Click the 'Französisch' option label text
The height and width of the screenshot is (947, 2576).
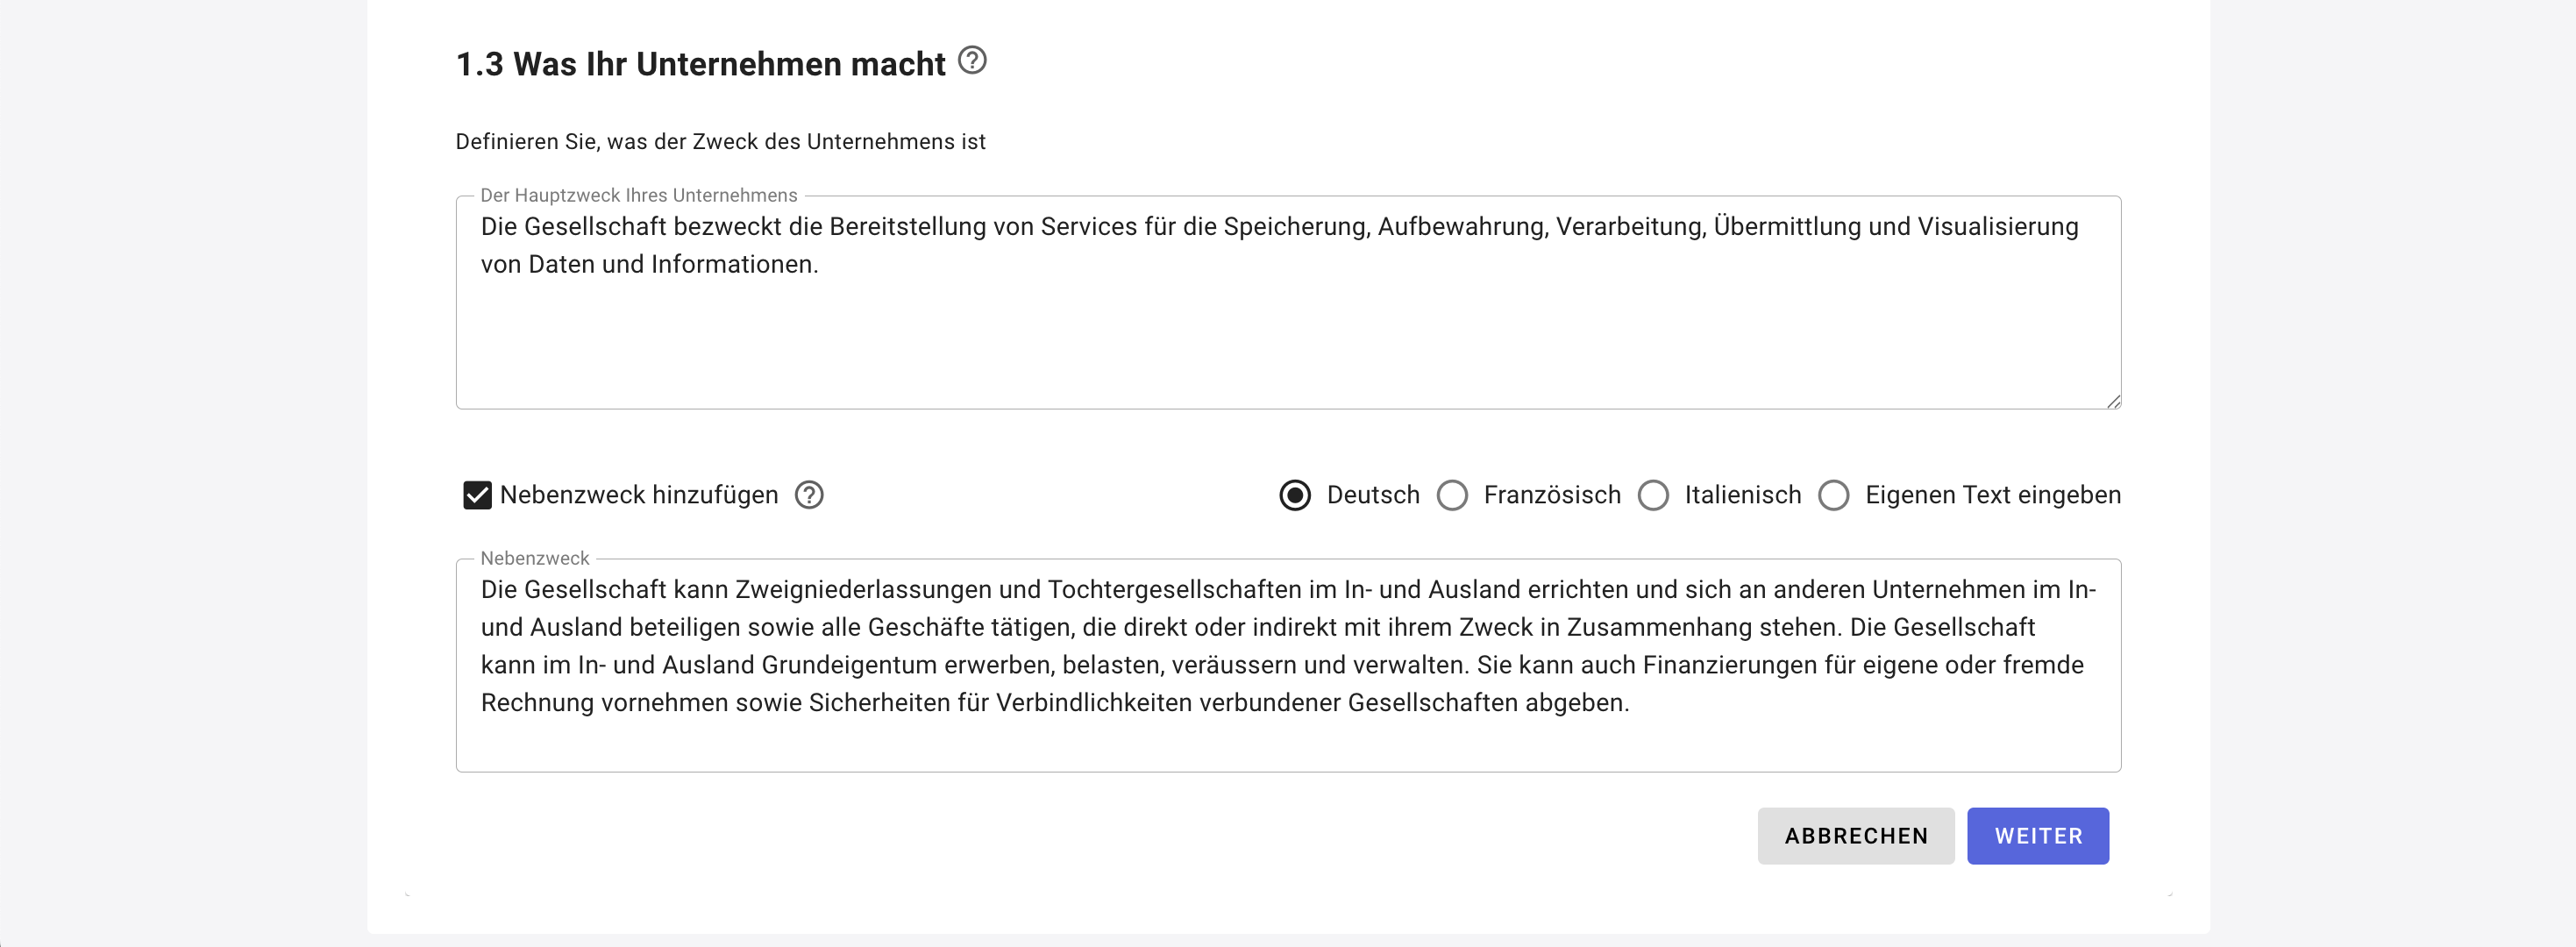1551,495
